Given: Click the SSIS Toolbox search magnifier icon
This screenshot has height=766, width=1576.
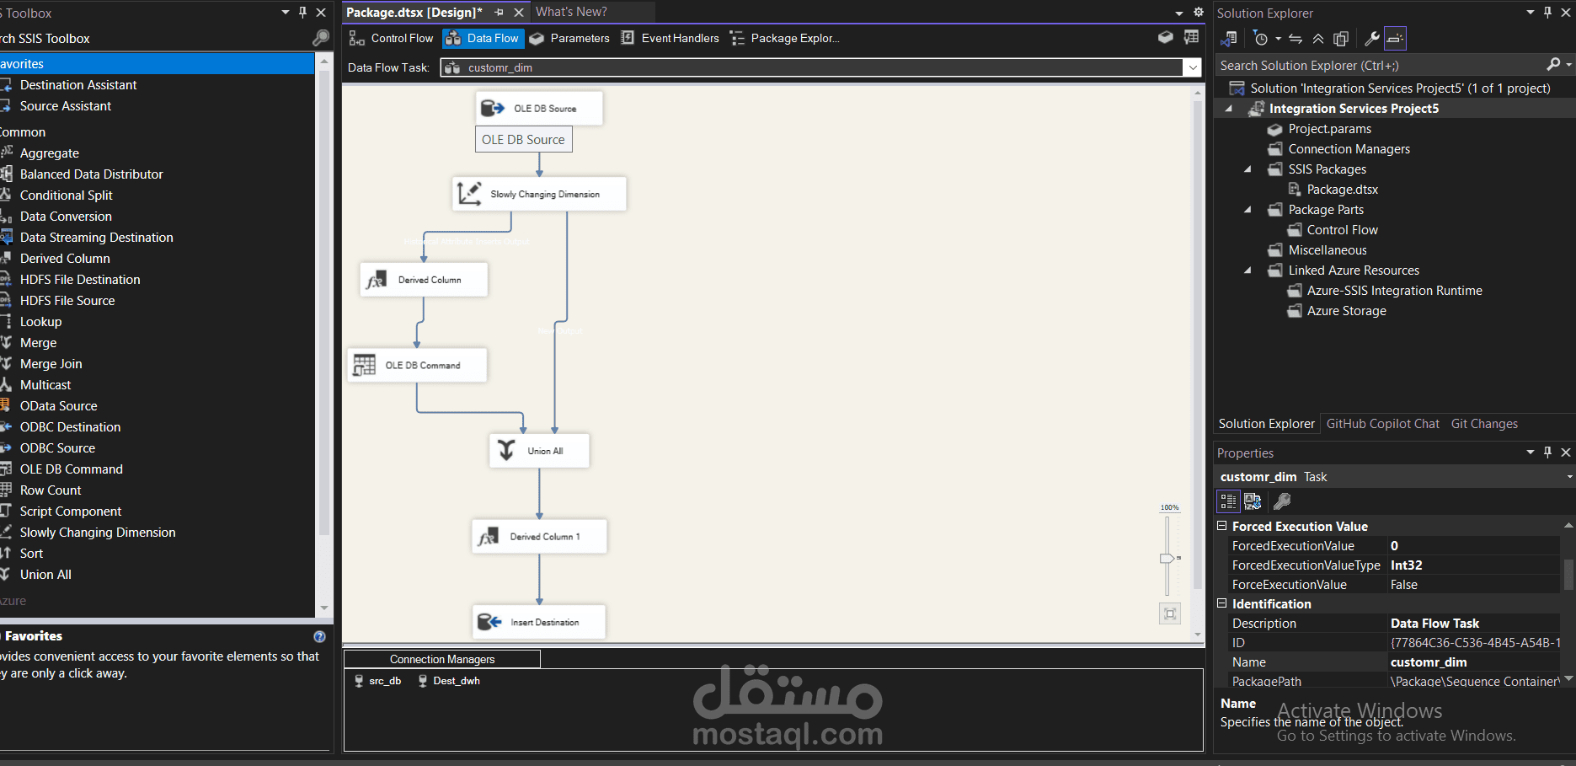Looking at the screenshot, I should coord(321,38).
